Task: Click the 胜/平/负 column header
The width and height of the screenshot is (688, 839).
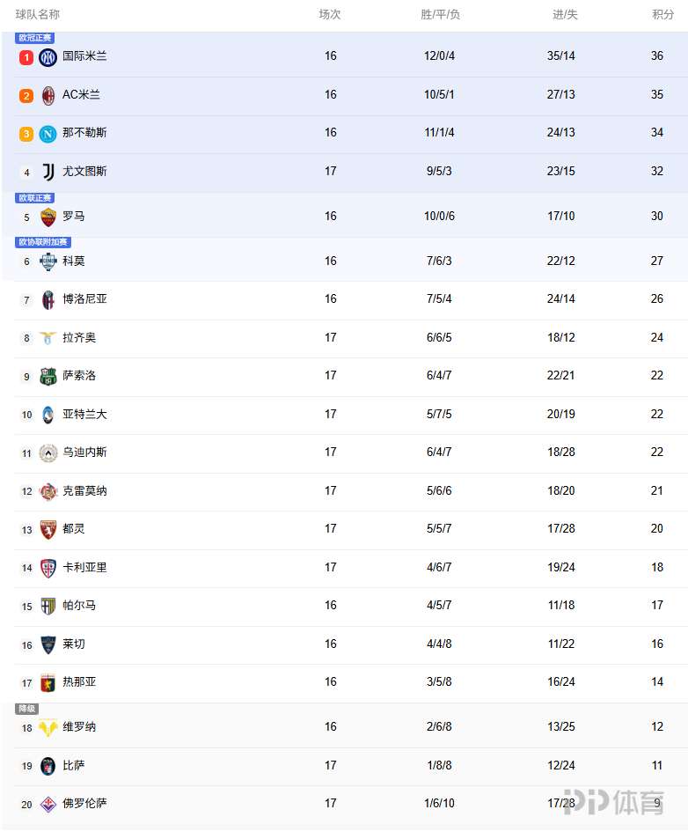Action: (x=440, y=15)
